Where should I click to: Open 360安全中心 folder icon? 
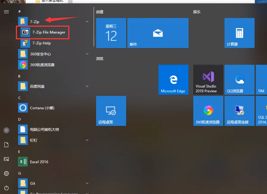point(23,54)
